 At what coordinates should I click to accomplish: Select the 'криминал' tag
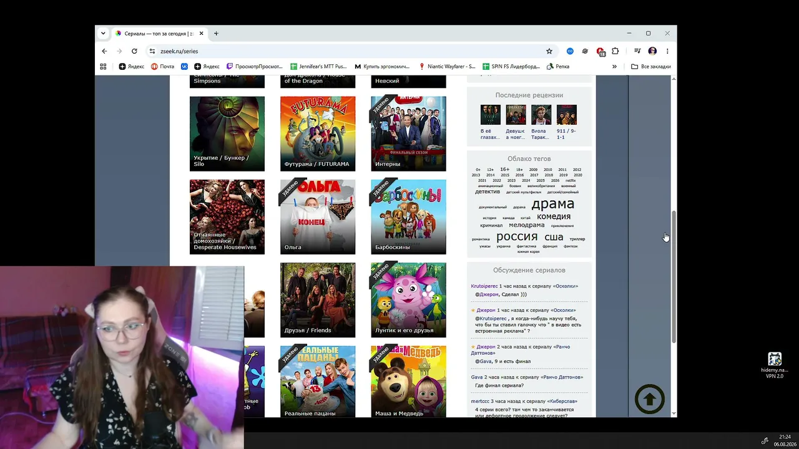491,226
